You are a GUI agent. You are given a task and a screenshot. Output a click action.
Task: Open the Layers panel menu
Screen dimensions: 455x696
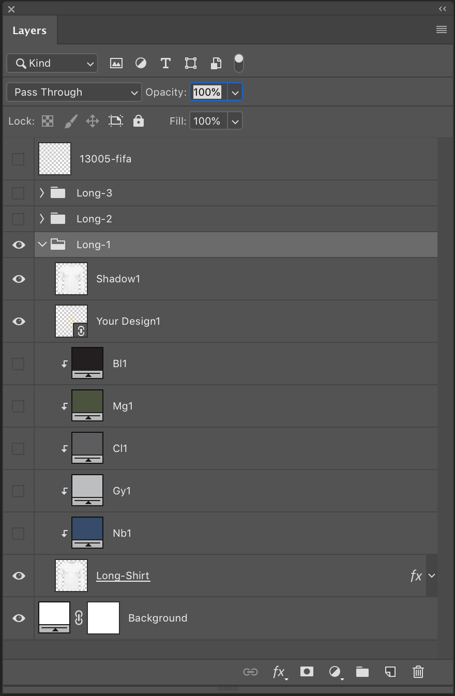coord(441,29)
